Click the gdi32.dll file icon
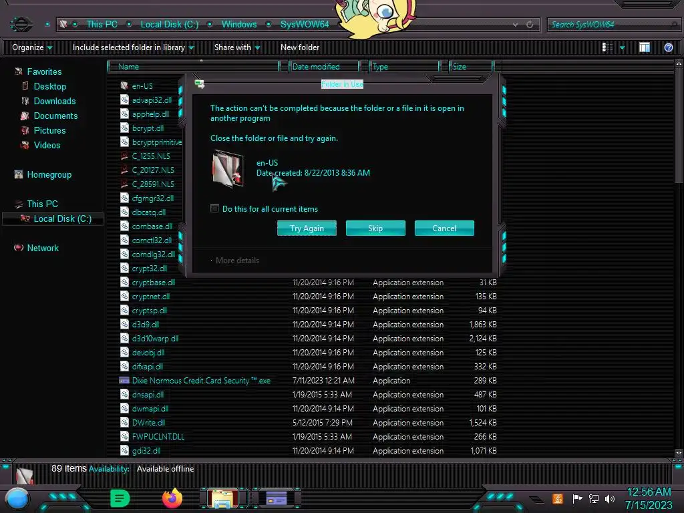This screenshot has height=513, width=684. point(124,451)
